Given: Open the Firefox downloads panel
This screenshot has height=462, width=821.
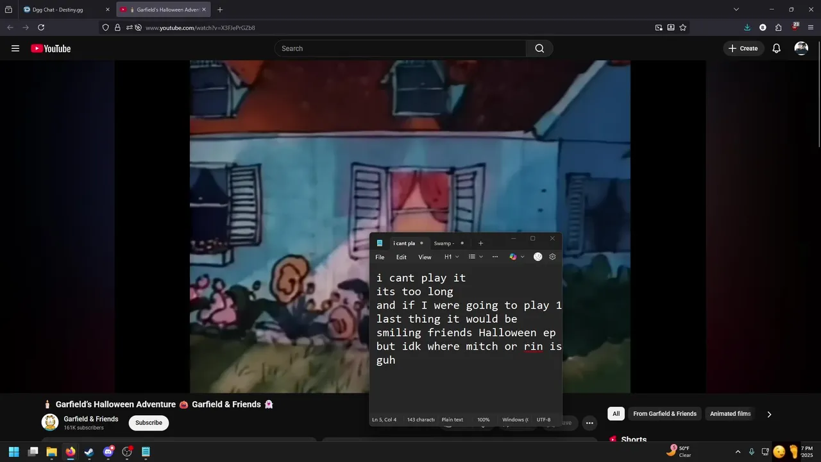Looking at the screenshot, I should tap(747, 28).
